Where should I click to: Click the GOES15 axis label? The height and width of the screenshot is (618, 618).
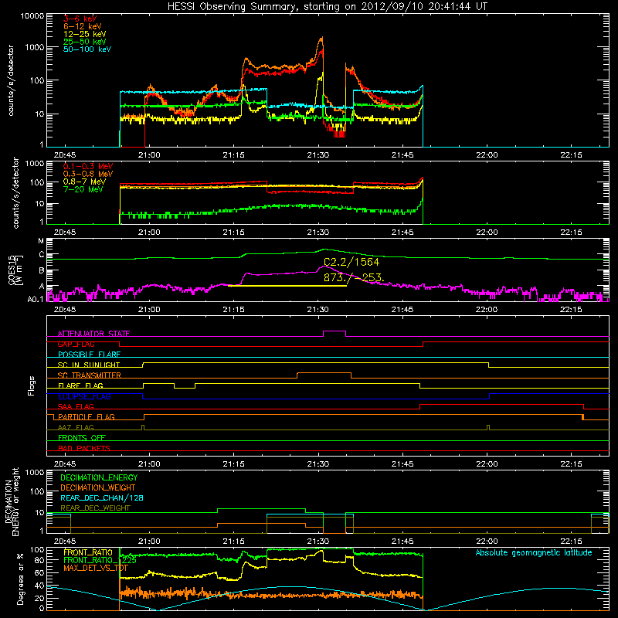click(15, 270)
